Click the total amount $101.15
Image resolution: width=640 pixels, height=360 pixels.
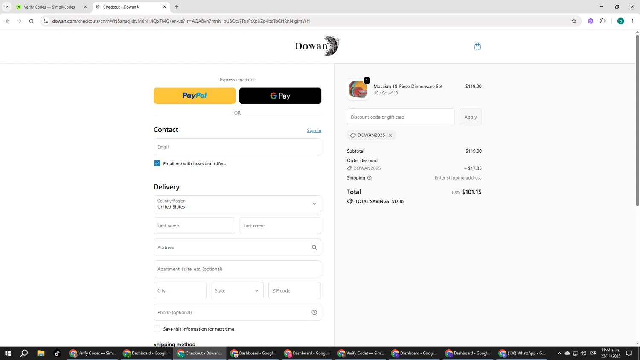coord(471,192)
